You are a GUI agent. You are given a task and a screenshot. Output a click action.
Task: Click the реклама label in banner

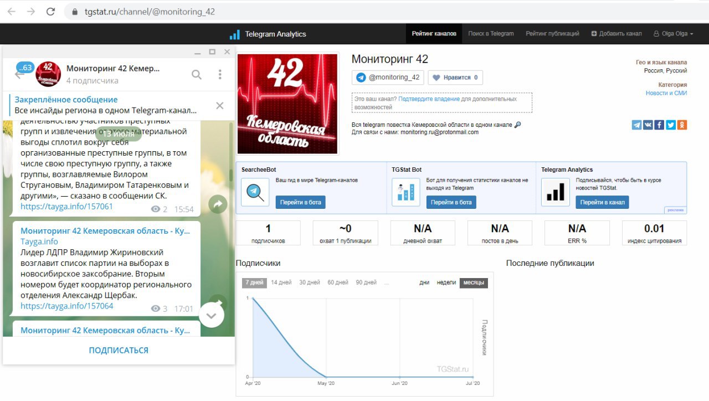[x=675, y=210]
